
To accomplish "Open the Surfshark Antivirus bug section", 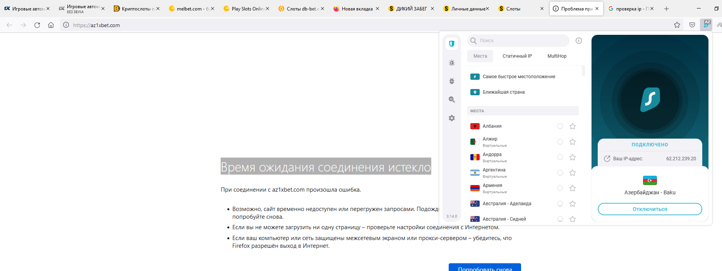I will (451, 81).
